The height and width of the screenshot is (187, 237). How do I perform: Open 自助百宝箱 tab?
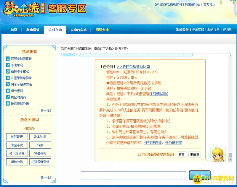click(x=79, y=30)
